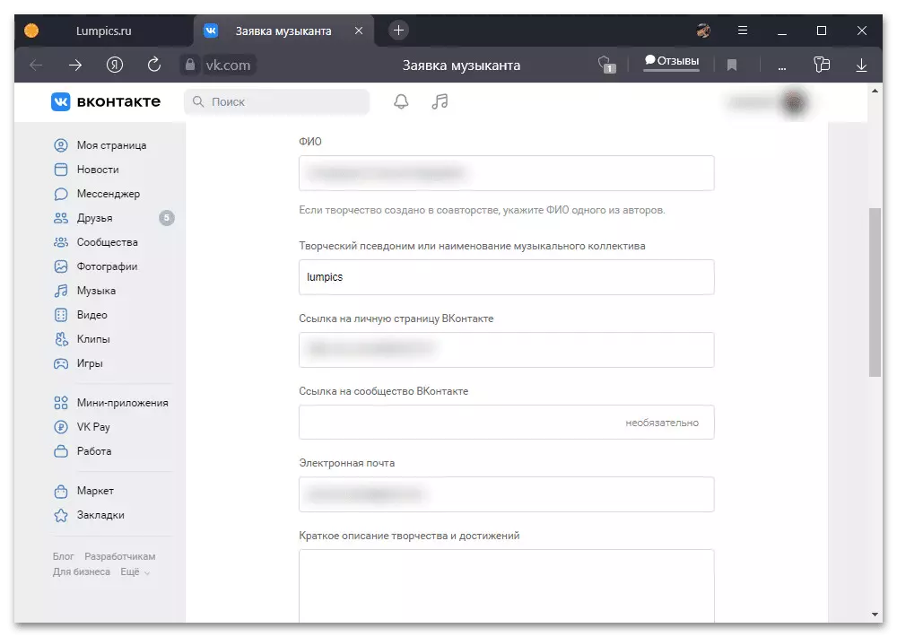This screenshot has height=637, width=897.
Task: Click the page vertical scrollbar thumb
Action: coord(875,292)
